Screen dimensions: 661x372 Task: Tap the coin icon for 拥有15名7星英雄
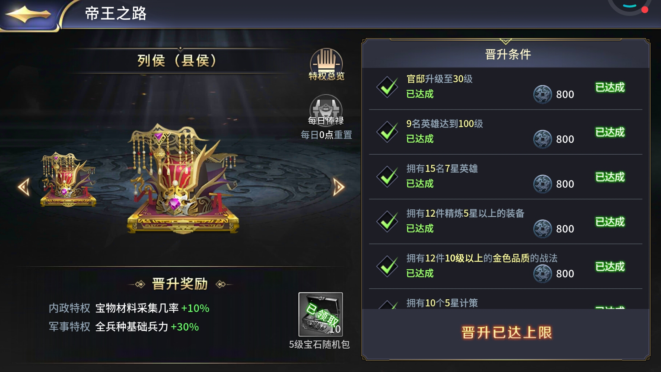pyautogui.click(x=542, y=184)
